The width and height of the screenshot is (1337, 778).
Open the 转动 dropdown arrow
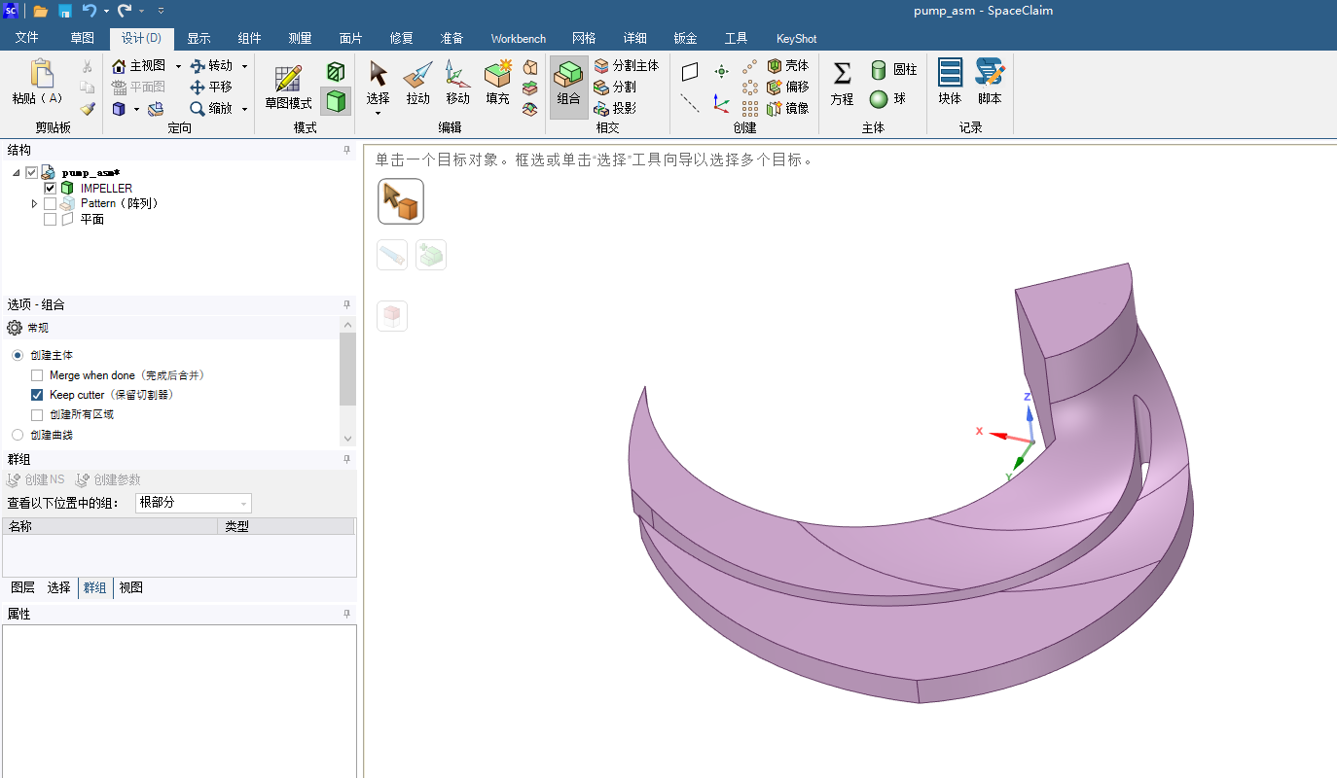[244, 65]
